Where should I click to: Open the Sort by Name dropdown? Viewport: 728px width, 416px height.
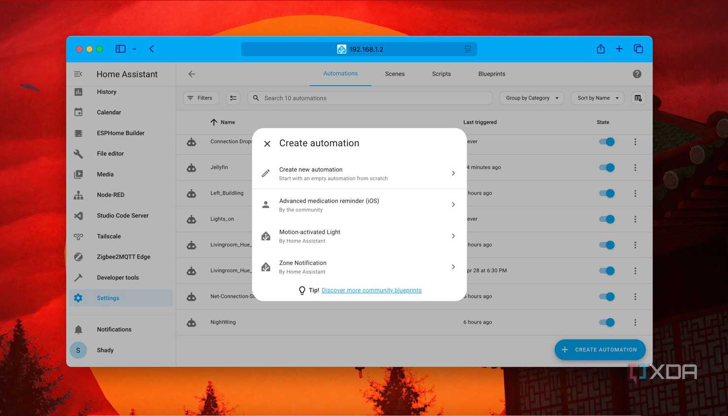[x=597, y=98]
